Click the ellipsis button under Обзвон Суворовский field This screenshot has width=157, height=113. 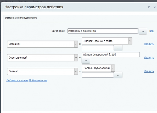86,61
